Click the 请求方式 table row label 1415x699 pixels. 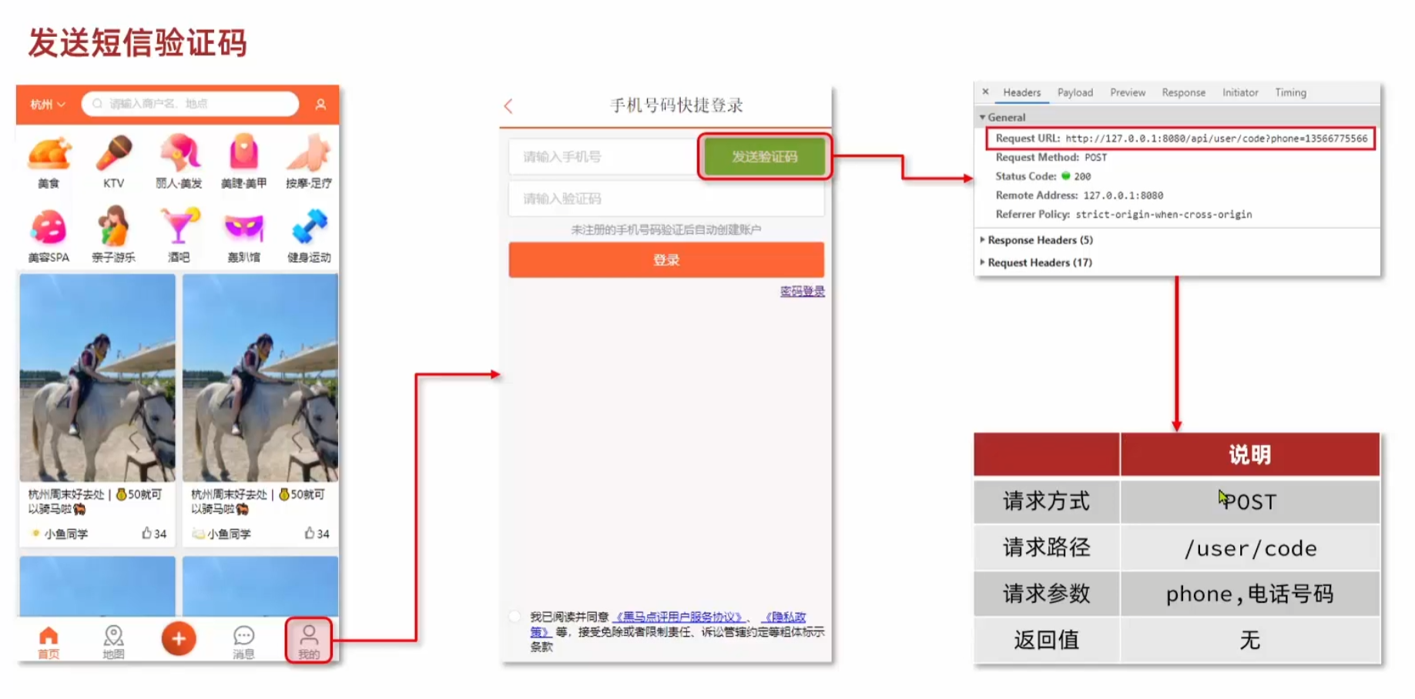pyautogui.click(x=1046, y=502)
